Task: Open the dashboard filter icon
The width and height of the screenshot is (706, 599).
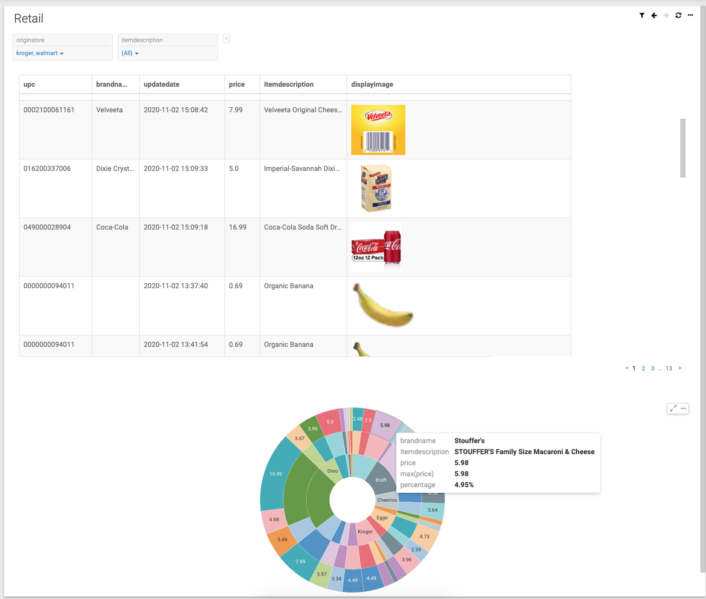Action: point(642,16)
